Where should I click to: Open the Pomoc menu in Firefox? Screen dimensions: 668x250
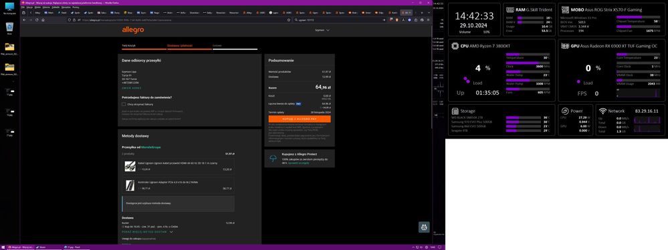(x=76, y=7)
